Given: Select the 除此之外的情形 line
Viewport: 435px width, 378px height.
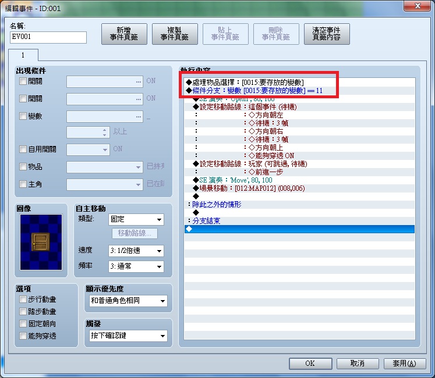Looking at the screenshot, I should pos(300,205).
